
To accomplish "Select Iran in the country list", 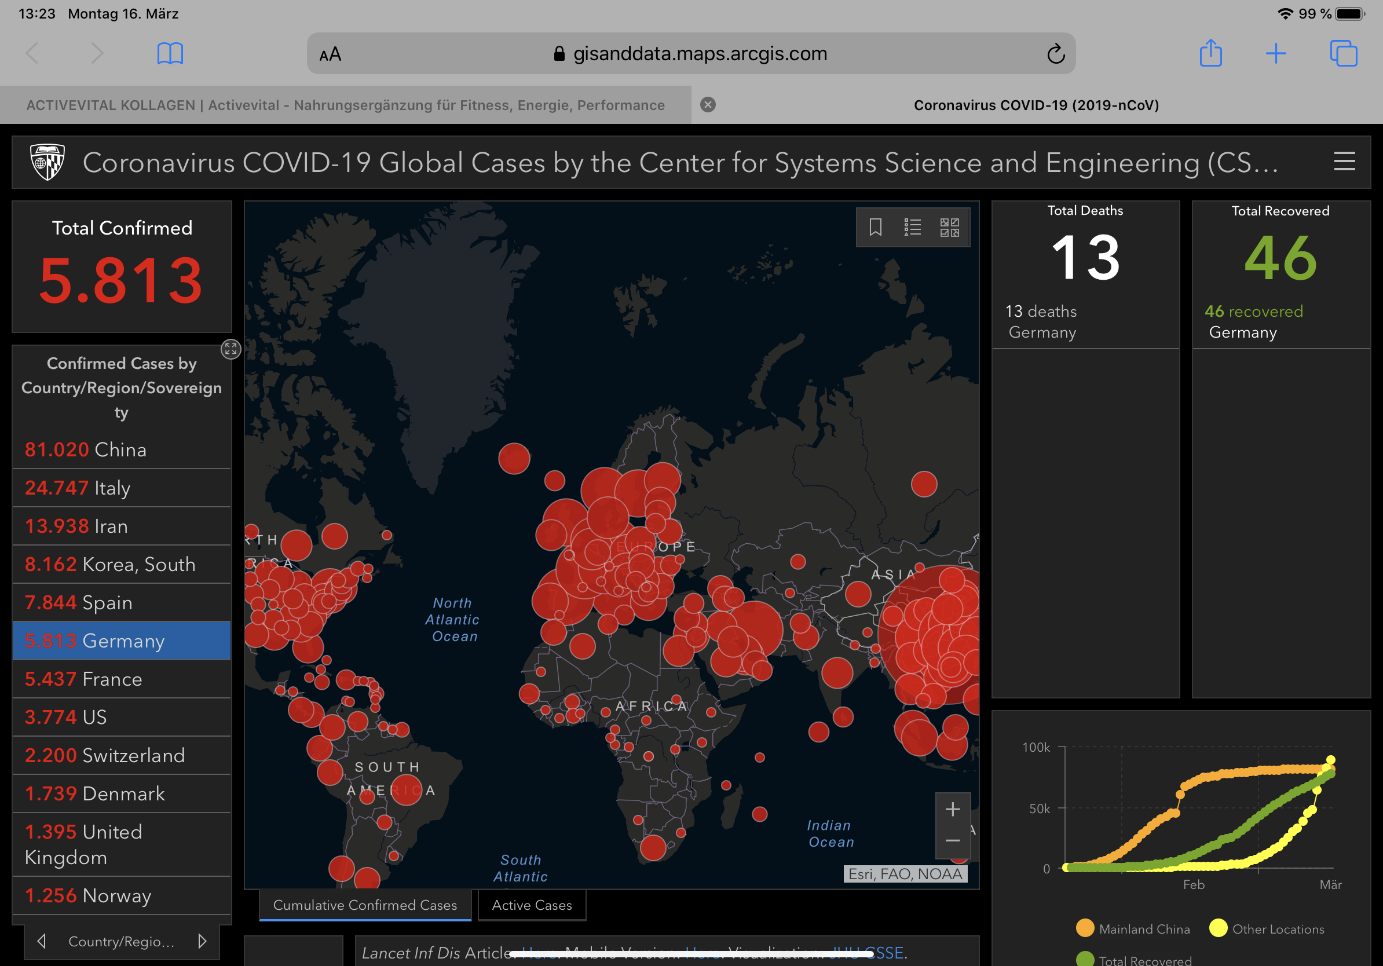I will click(122, 526).
